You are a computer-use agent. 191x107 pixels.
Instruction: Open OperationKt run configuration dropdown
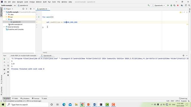point(158,5)
